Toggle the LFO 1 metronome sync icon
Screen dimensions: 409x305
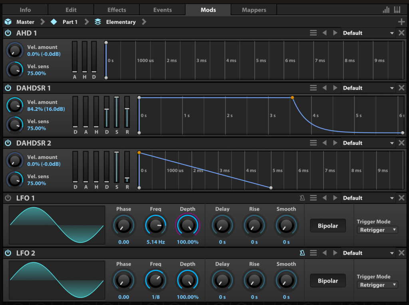click(303, 198)
